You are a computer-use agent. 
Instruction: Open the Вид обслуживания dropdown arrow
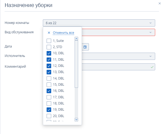coord(150,32)
